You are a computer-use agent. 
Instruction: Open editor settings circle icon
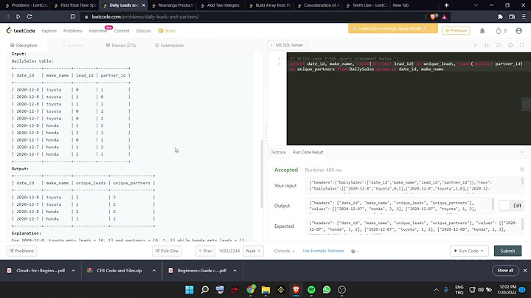(510, 45)
